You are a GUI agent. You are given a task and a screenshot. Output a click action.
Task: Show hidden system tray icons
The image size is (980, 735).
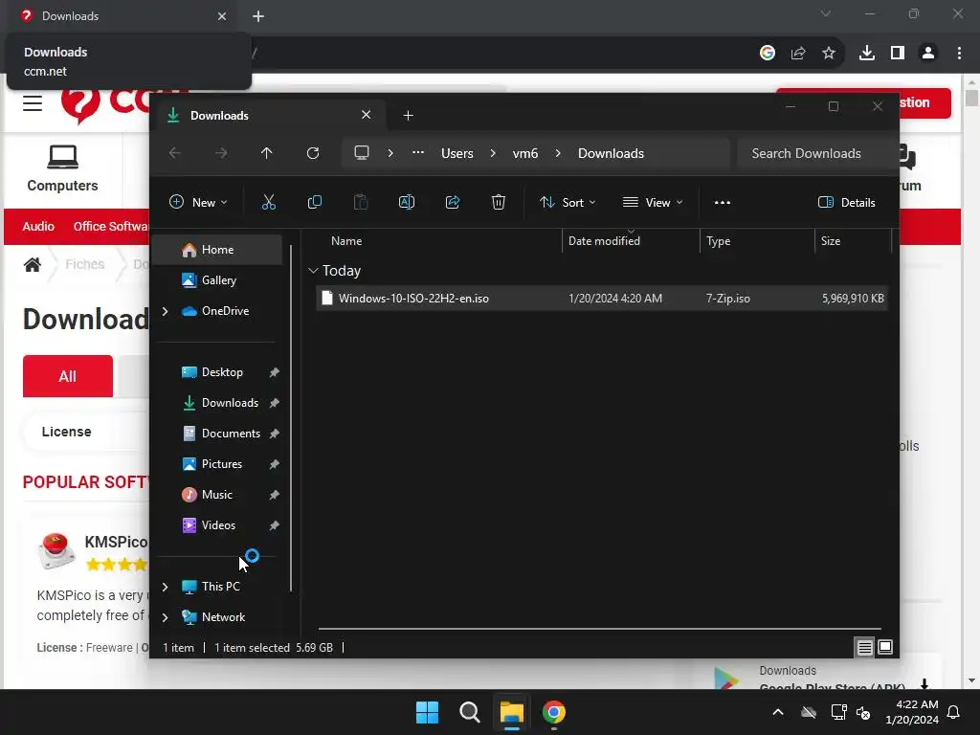(778, 712)
